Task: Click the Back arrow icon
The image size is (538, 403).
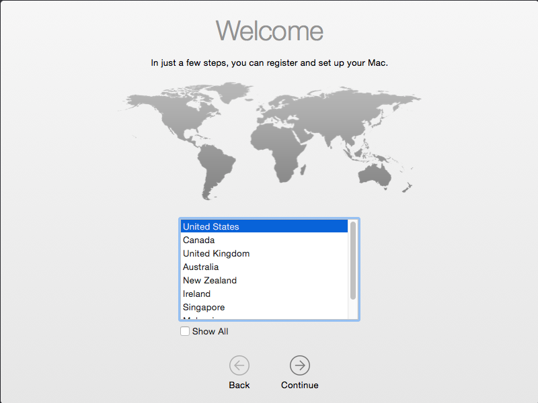Action: click(x=239, y=365)
